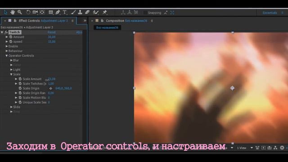The width and height of the screenshot is (288, 162).
Task: Collapse the Scale operator group
Action: [x=11, y=74]
